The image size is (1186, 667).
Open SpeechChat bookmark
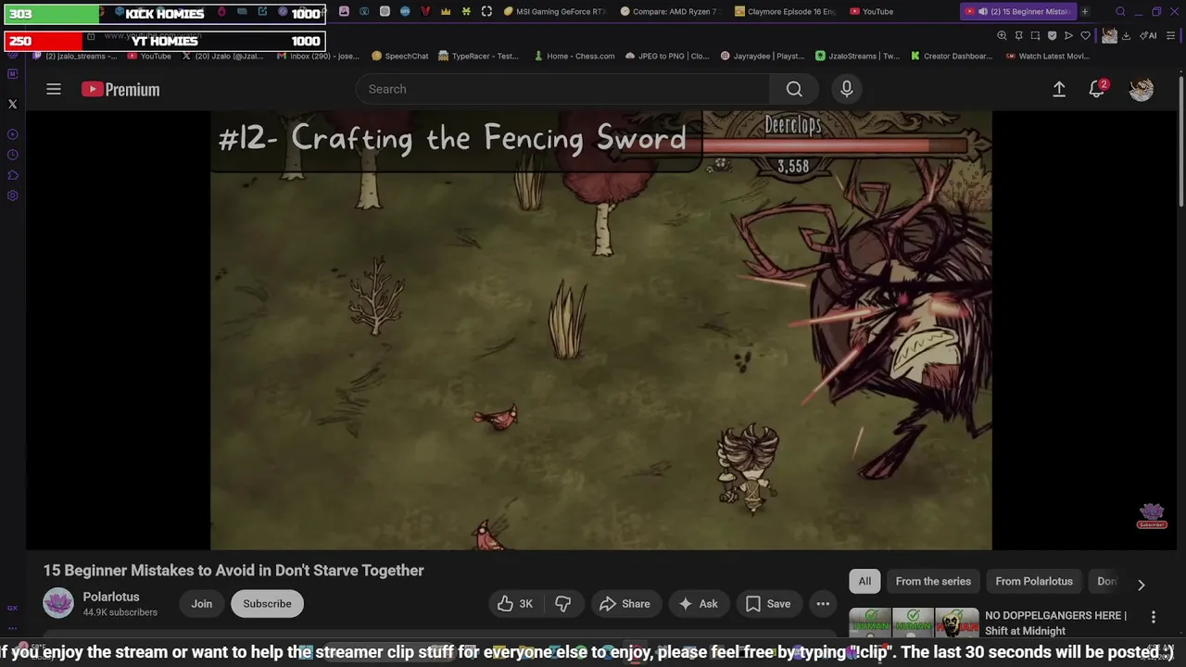point(400,56)
